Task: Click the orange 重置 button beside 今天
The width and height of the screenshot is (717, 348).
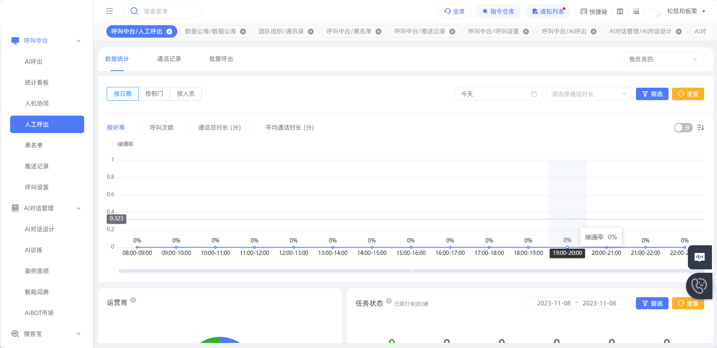Action: point(688,94)
